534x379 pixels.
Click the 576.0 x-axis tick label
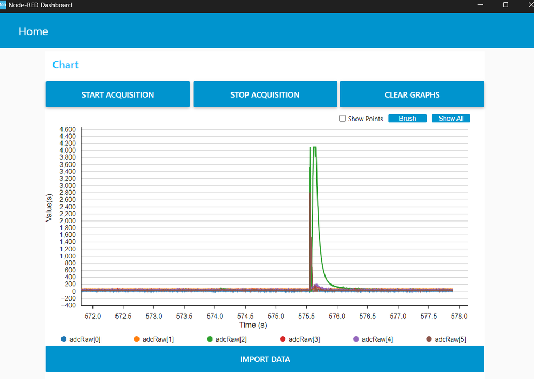tap(337, 316)
